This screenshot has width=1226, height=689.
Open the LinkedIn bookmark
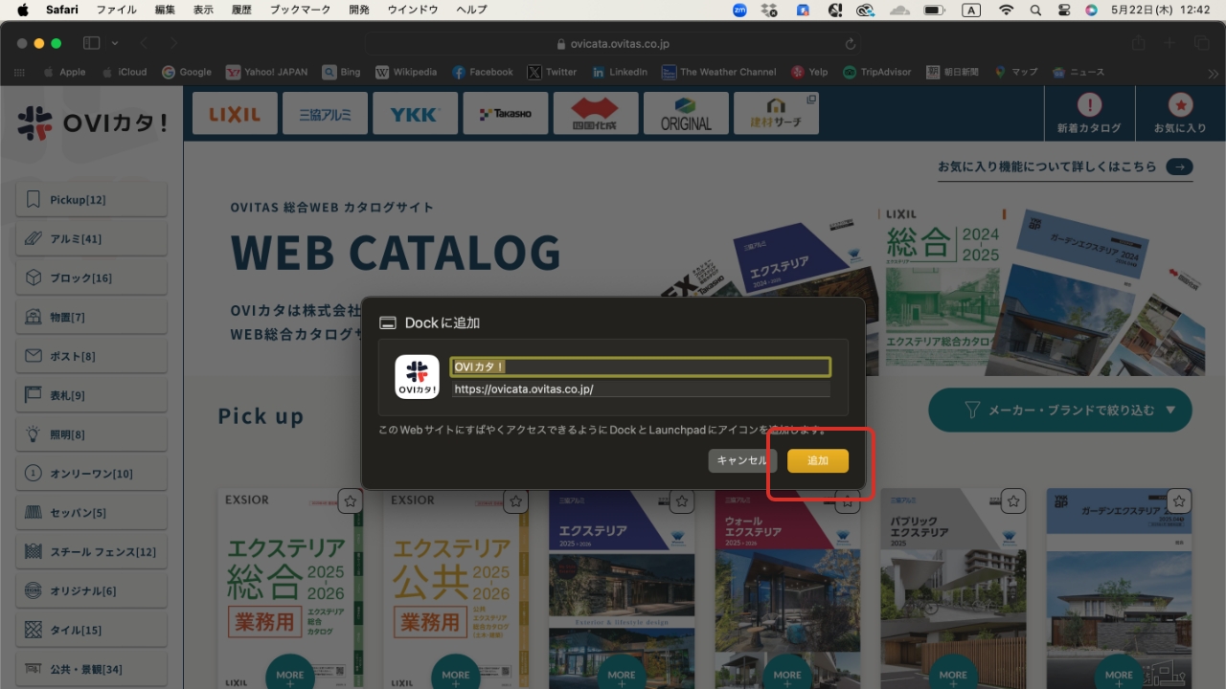620,72
